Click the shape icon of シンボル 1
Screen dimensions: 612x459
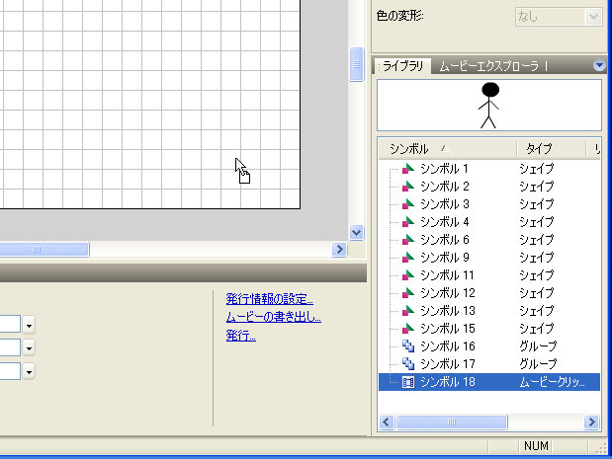408,169
